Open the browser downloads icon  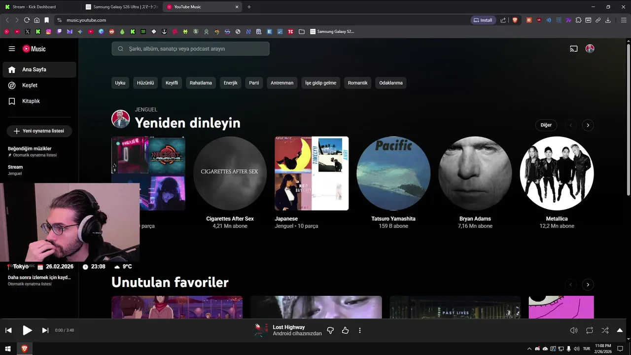point(608,20)
